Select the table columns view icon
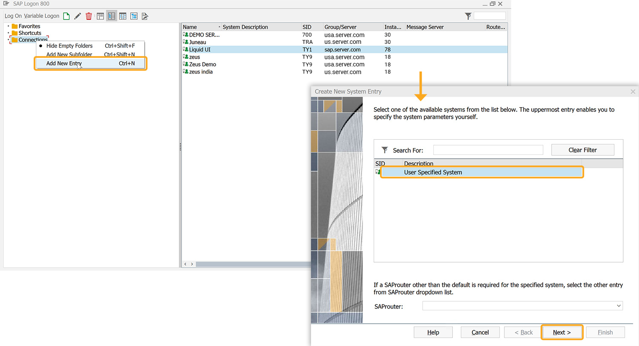Screen dimensions: 639x346 point(123,16)
